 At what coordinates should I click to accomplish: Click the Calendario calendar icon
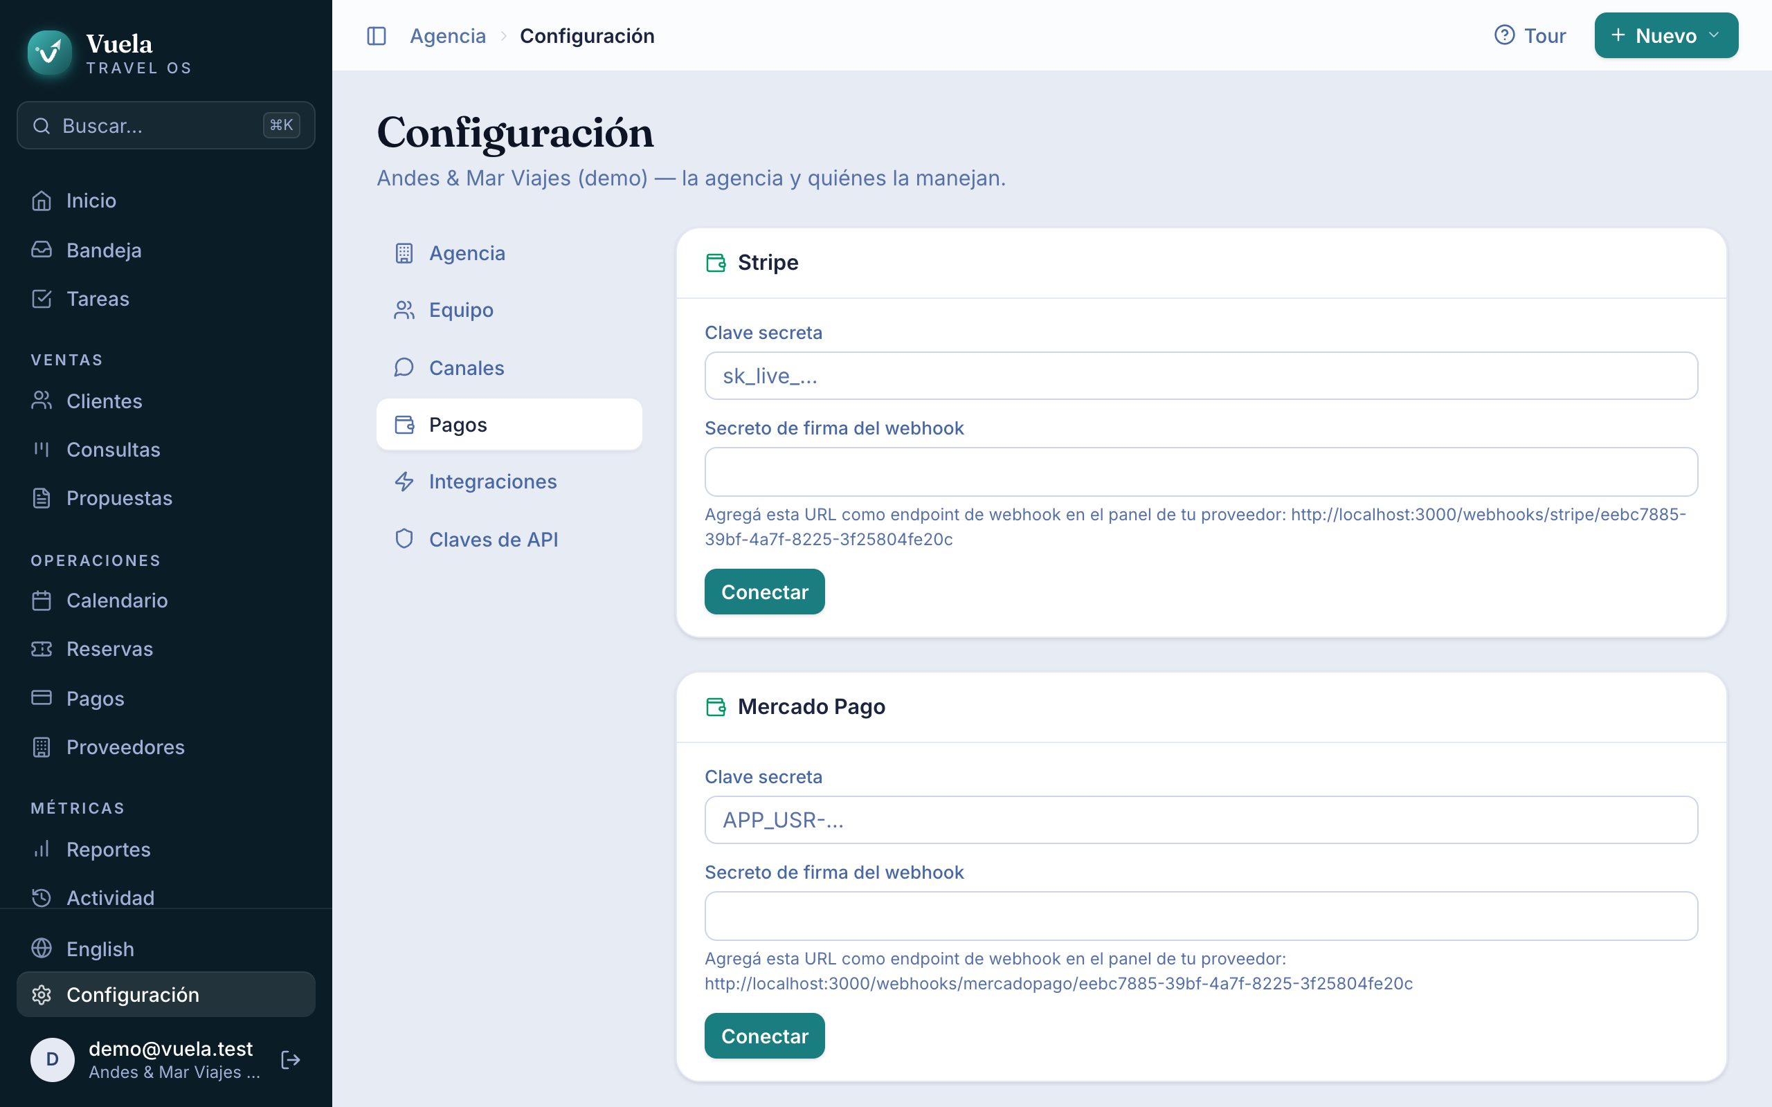pos(42,601)
